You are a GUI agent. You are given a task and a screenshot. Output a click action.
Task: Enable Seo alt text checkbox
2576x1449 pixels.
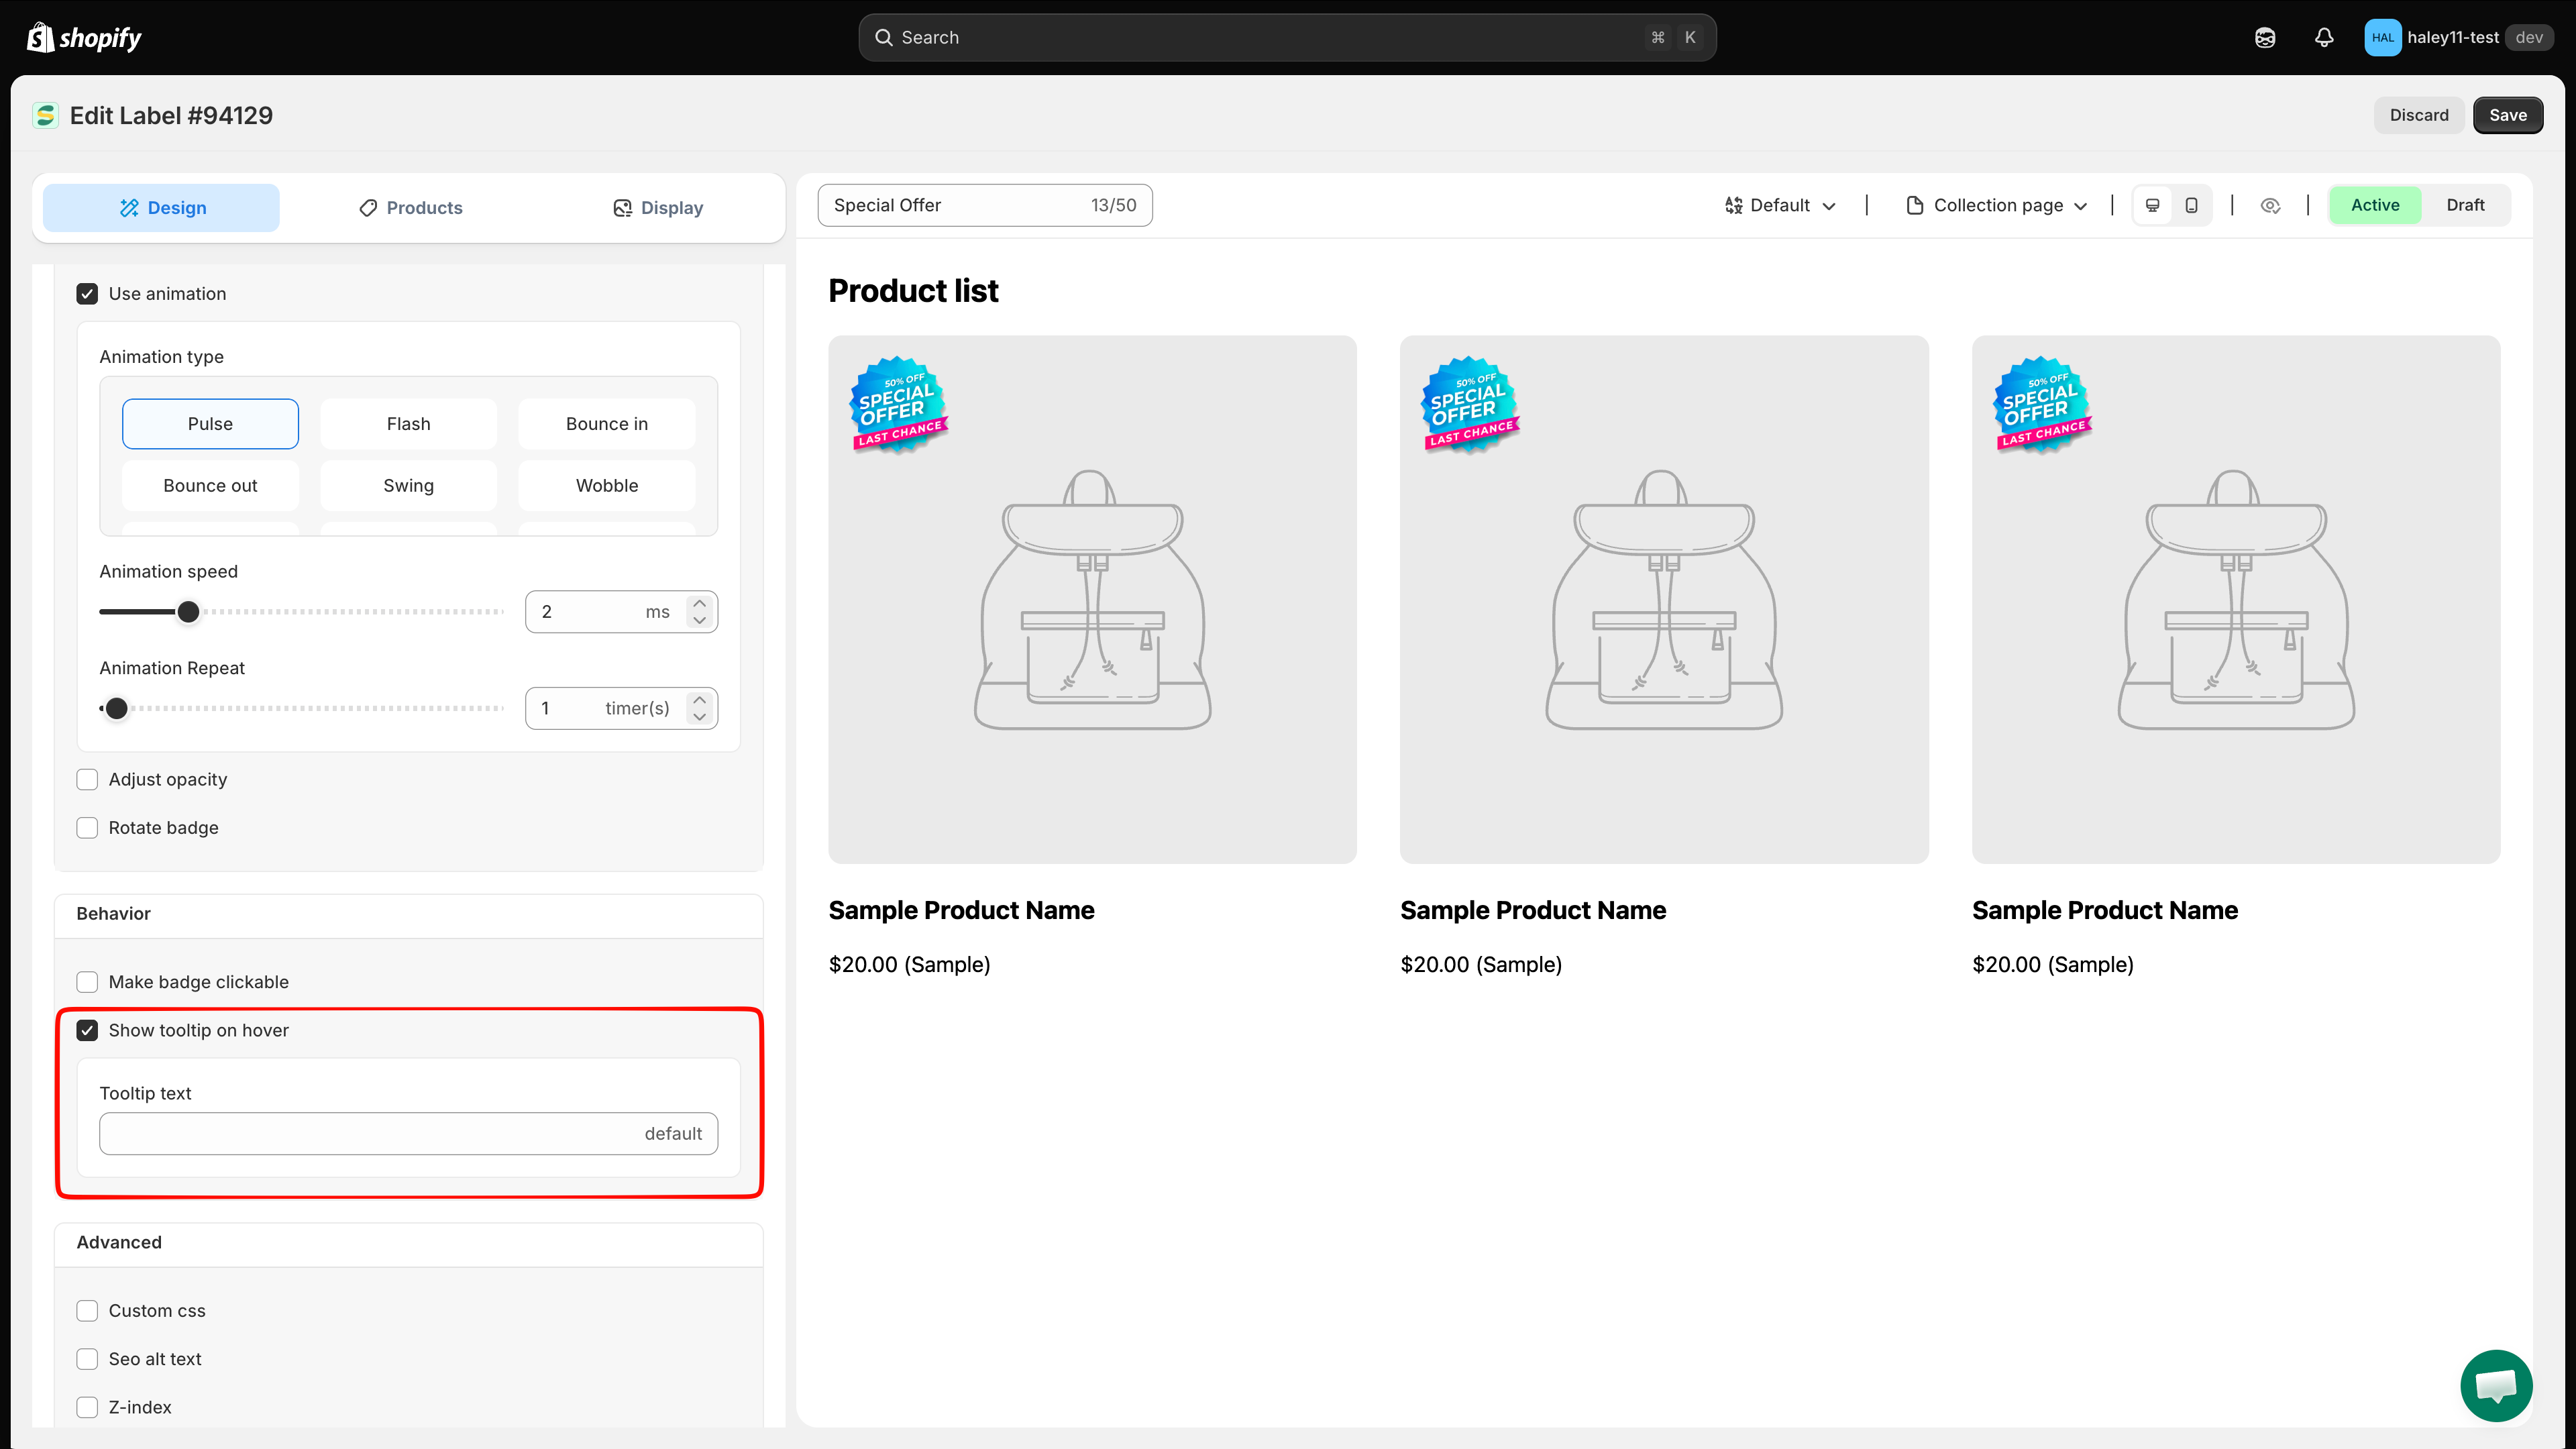87,1359
